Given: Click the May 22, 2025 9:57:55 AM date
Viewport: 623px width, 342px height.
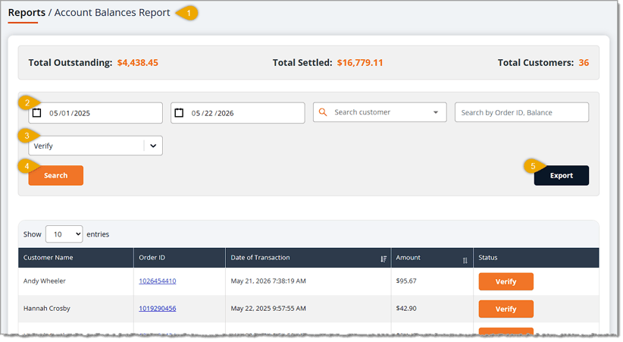Looking at the screenshot, I should pos(268,308).
